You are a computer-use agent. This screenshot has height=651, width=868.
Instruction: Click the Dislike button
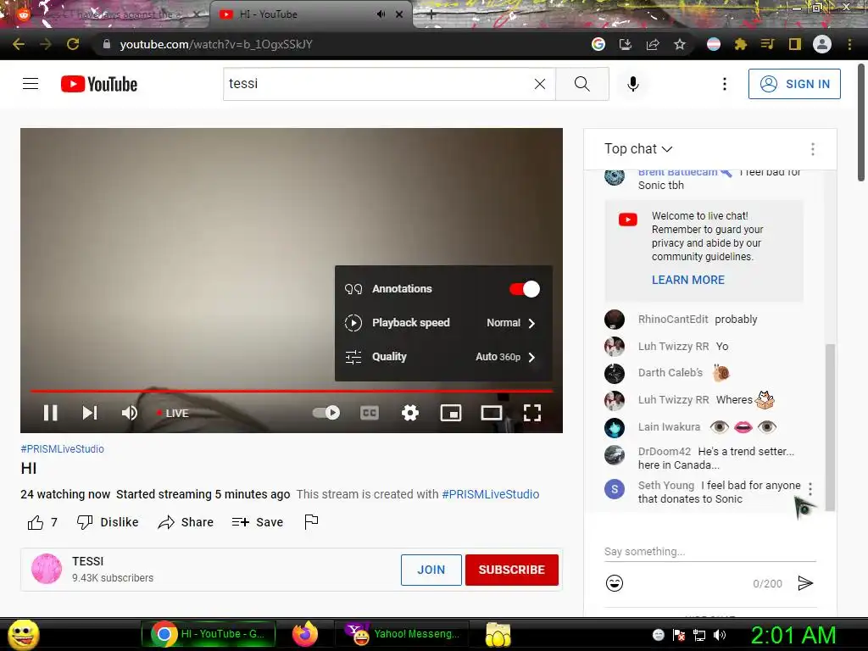(108, 522)
